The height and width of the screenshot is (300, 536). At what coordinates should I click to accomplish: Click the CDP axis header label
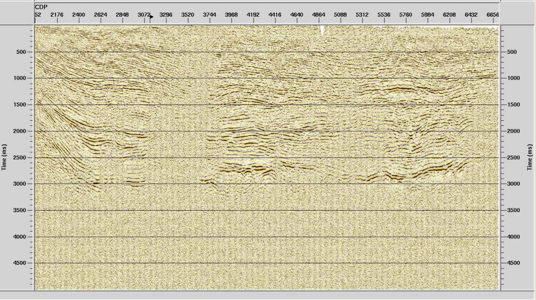[x=41, y=8]
